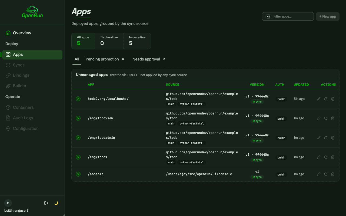The width and height of the screenshot is (346, 216).
Task: Click the /eng/todoview app name
Action: coord(101,118)
